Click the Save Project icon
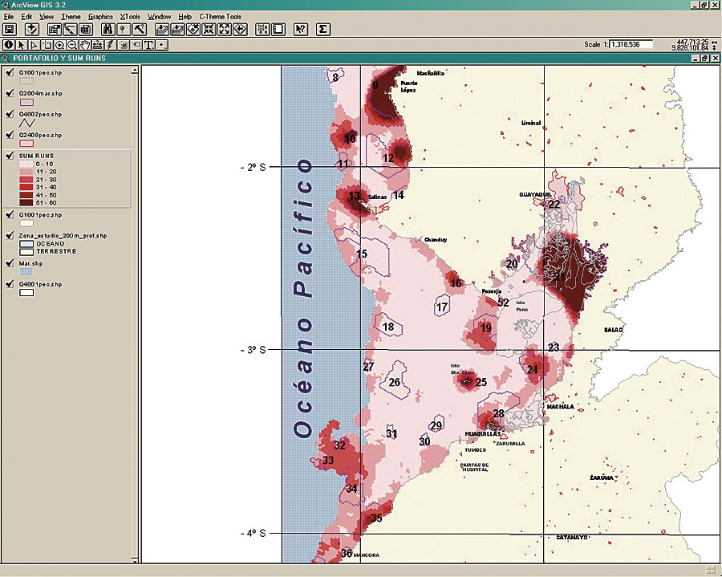The width and height of the screenshot is (722, 577). tap(10, 30)
